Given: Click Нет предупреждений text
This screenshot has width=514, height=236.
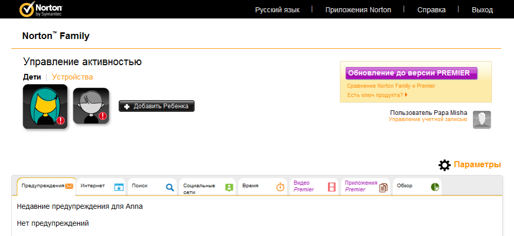Looking at the screenshot, I should pyautogui.click(x=53, y=224).
